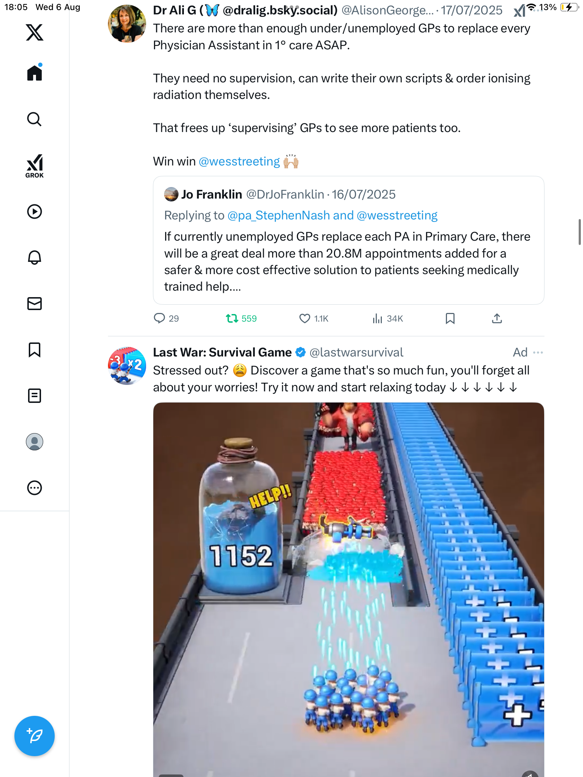Play the Last War game ad video
This screenshot has height=777, width=583.
[348, 589]
